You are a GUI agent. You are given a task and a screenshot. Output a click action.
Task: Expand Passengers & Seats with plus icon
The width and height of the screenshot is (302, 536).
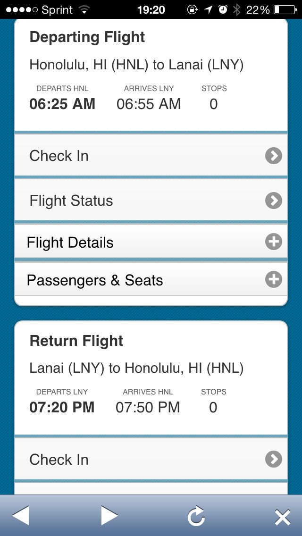pyautogui.click(x=274, y=280)
